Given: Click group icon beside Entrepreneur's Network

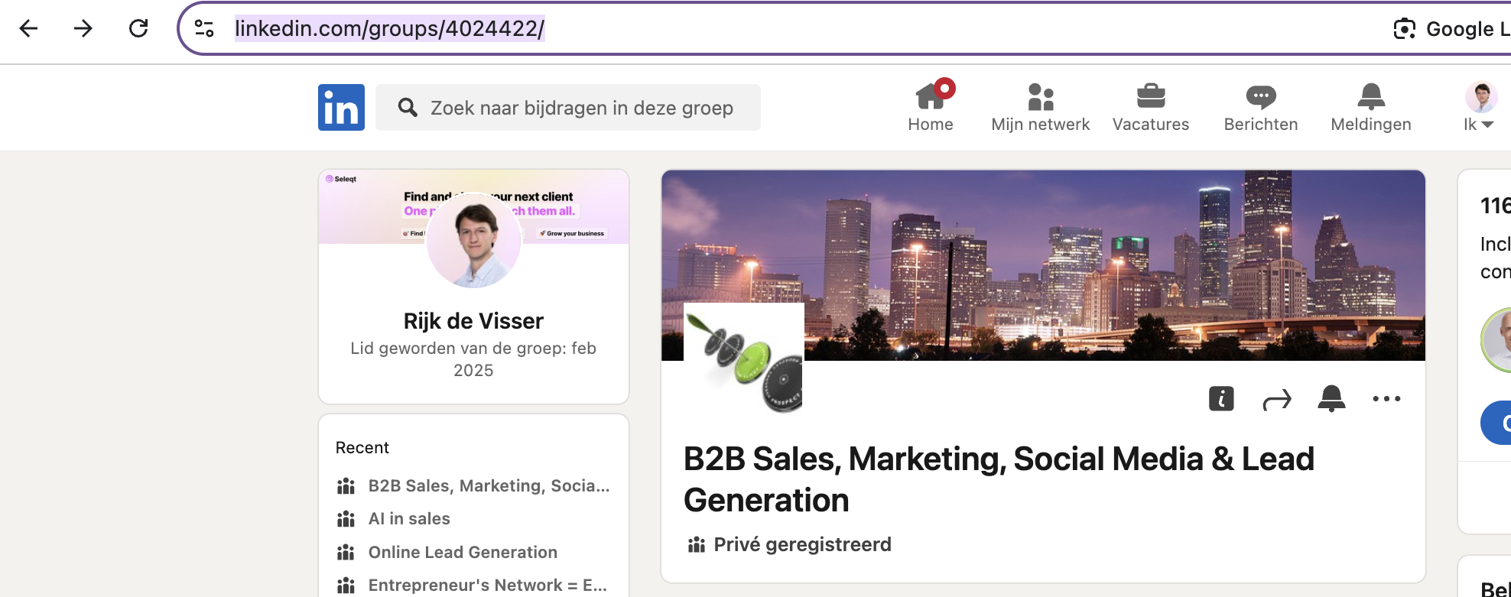Looking at the screenshot, I should (346, 586).
